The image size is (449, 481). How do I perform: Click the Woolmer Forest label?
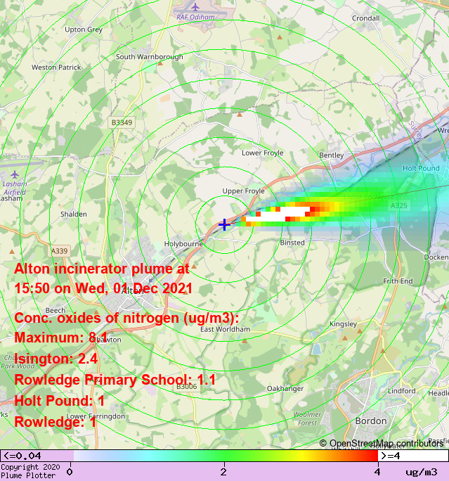[307, 418]
